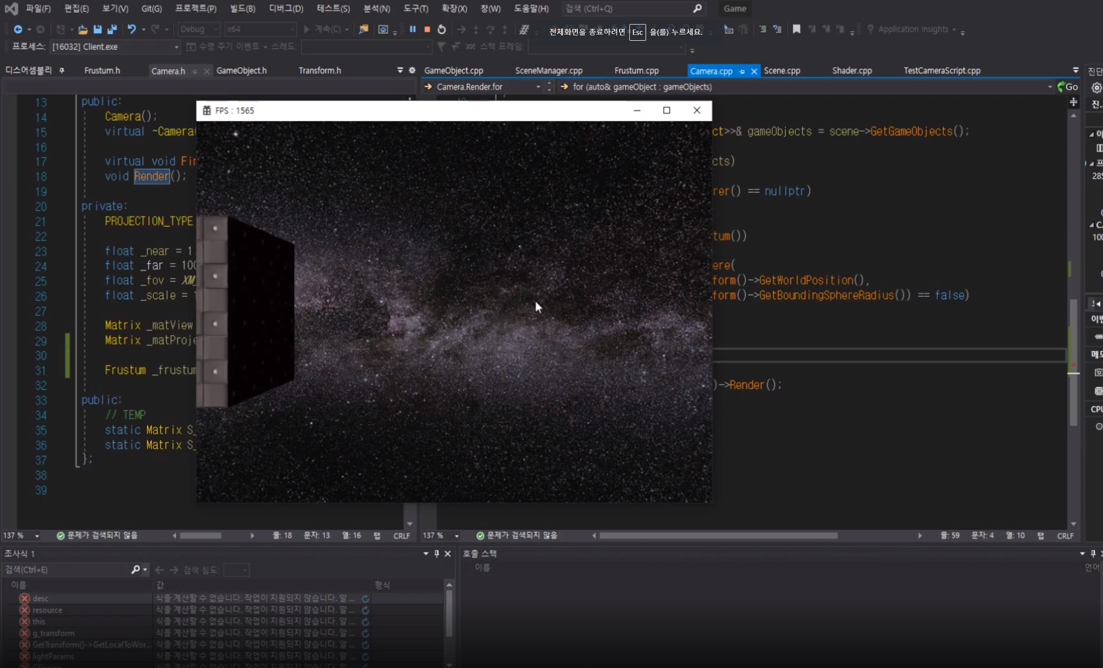Refresh the desc watch value
This screenshot has width=1103, height=668.
click(x=366, y=598)
